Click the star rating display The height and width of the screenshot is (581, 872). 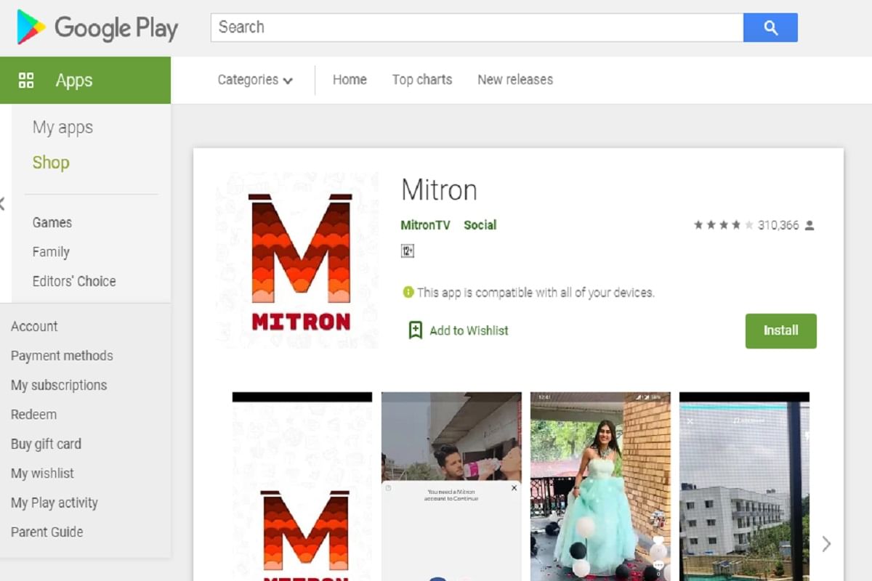point(725,225)
